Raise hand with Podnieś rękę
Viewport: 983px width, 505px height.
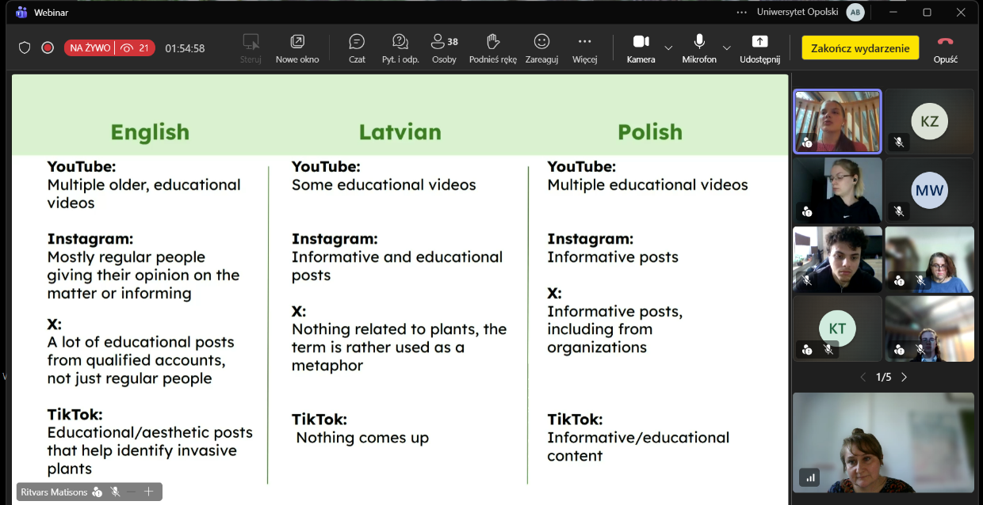[x=493, y=48]
